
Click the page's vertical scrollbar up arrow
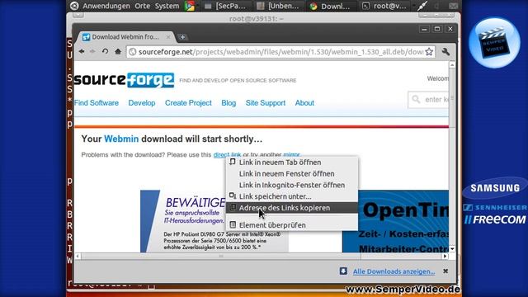pyautogui.click(x=452, y=64)
